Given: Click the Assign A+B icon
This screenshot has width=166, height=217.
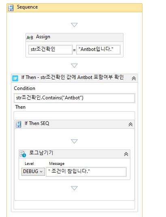Looking at the screenshot, I should pos(30,37).
